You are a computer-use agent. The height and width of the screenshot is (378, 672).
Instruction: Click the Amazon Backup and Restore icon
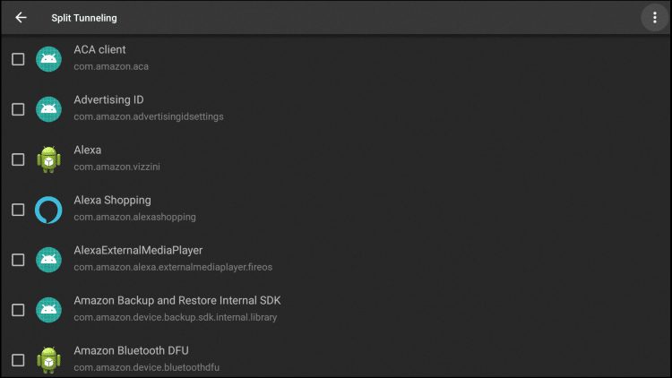click(x=48, y=310)
